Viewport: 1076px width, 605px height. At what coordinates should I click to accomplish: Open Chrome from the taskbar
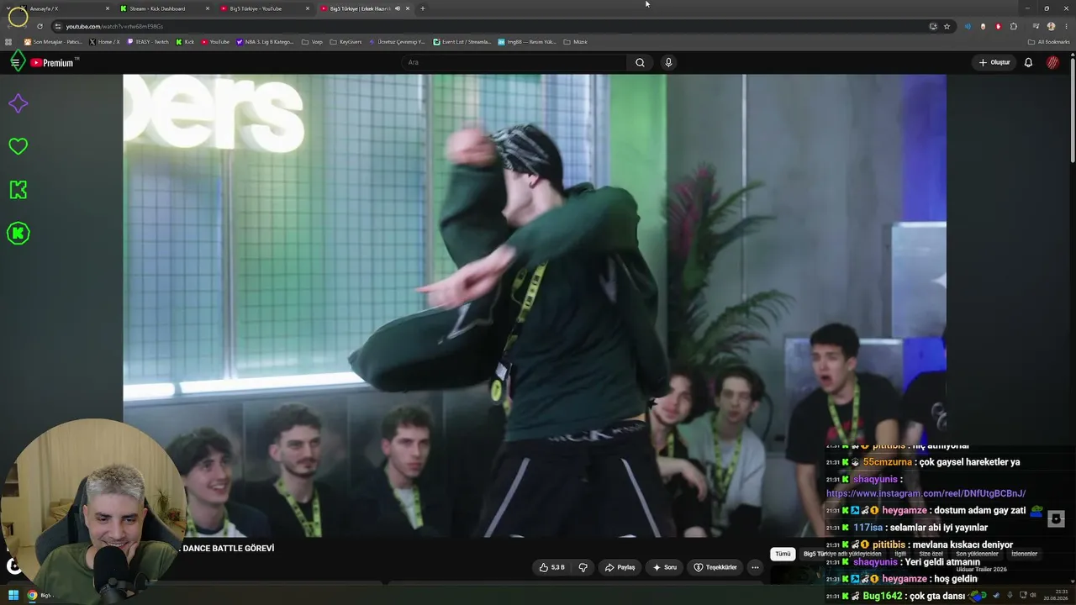pos(33,595)
